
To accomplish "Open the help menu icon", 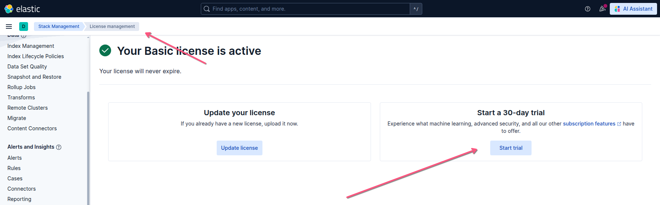I will pos(588,9).
